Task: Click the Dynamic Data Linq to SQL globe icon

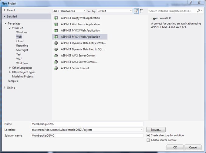Action: click(x=56, y=49)
